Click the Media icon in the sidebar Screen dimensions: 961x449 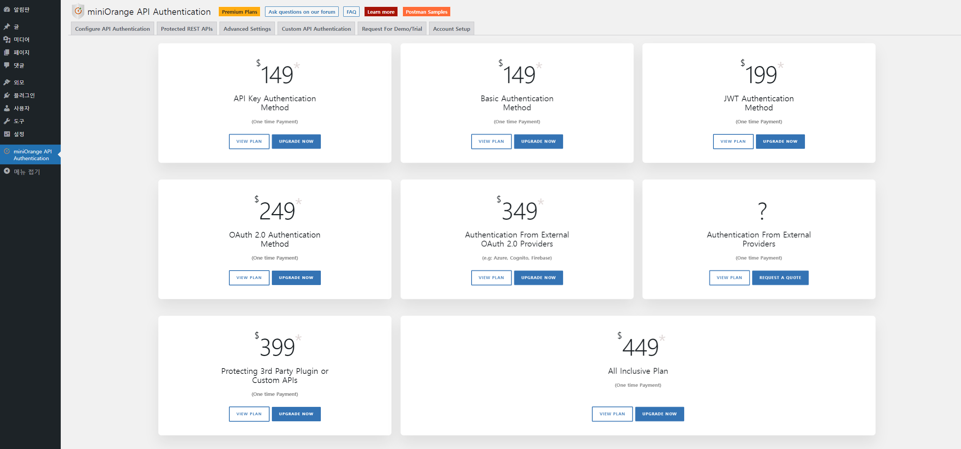click(x=7, y=39)
